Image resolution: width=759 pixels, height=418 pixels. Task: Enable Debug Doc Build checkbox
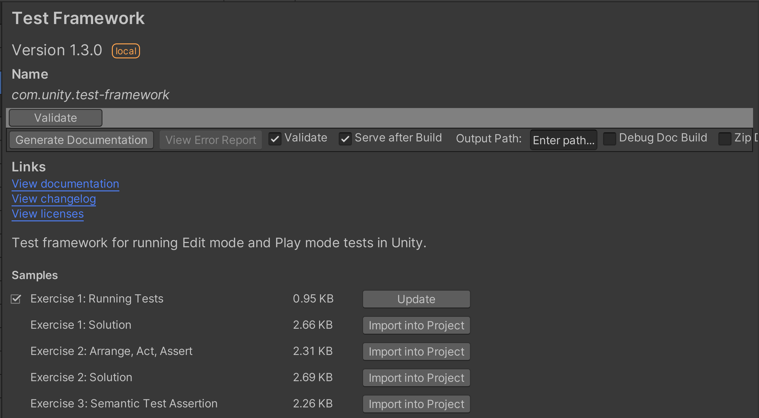pyautogui.click(x=609, y=139)
